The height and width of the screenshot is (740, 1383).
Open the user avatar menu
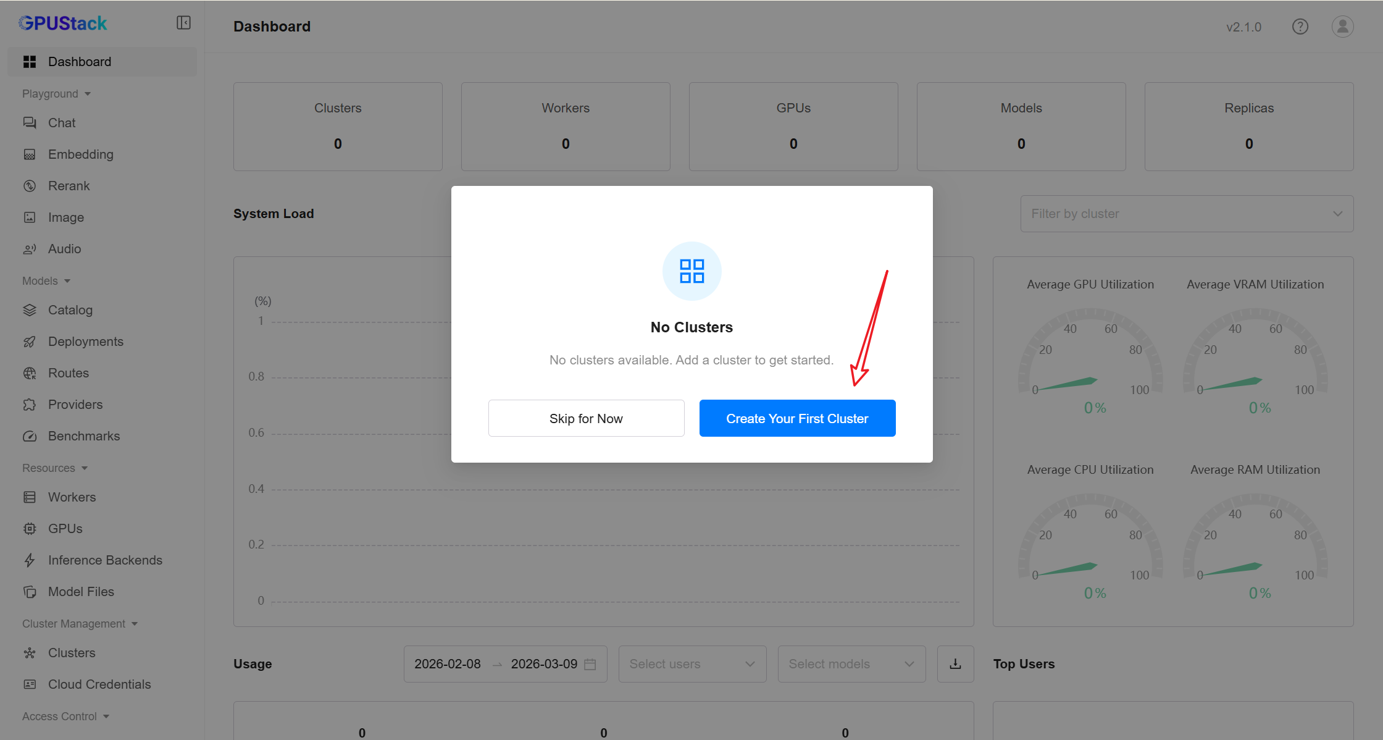tap(1342, 27)
